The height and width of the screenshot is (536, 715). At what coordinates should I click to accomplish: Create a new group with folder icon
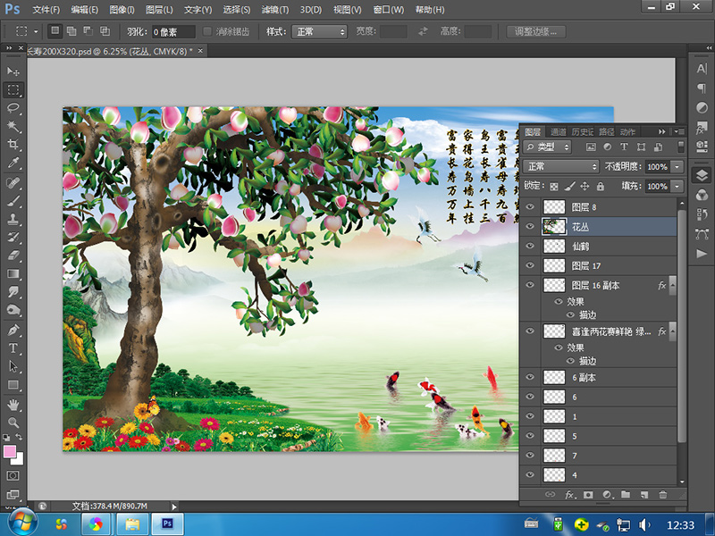coord(625,494)
